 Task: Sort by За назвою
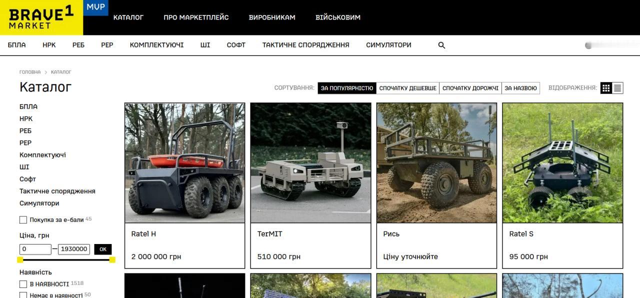click(x=520, y=88)
